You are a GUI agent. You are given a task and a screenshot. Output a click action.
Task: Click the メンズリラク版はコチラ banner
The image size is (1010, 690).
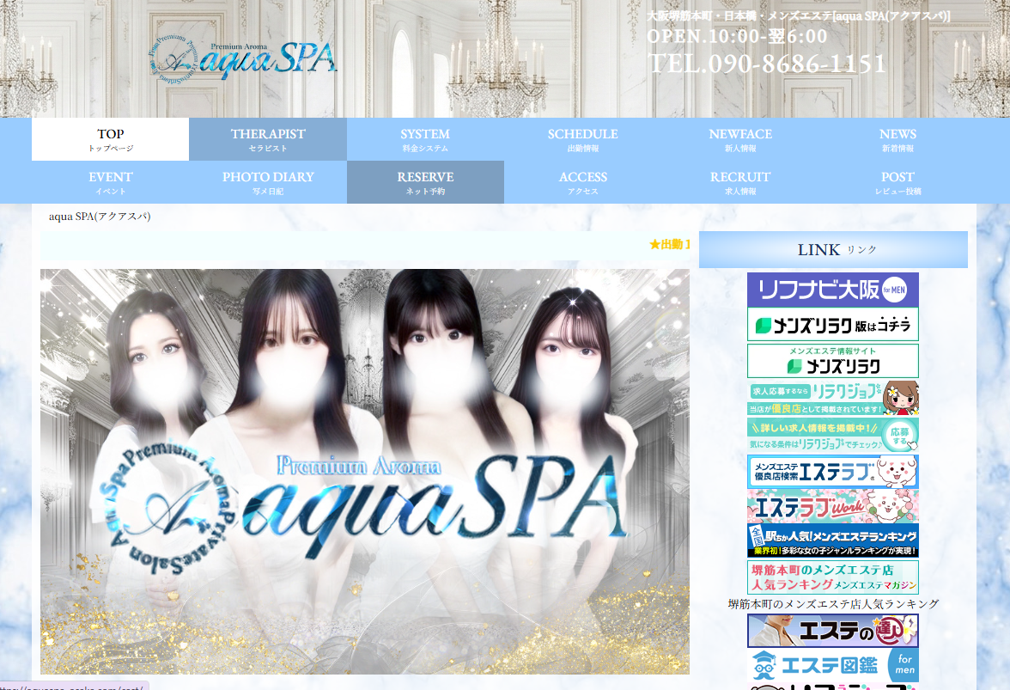(833, 325)
